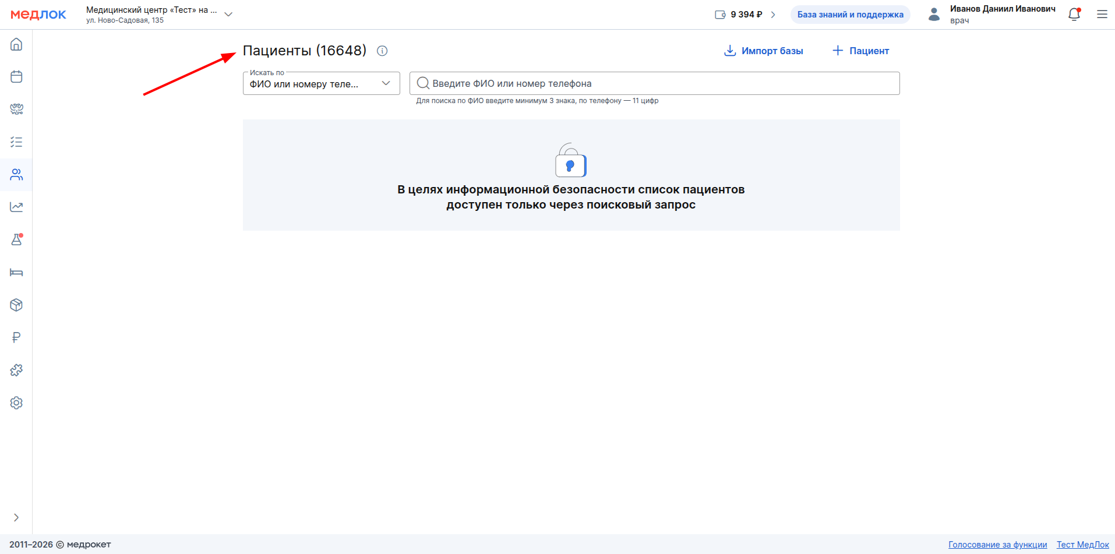Expand the «Искать по» search type dropdown

tap(321, 83)
